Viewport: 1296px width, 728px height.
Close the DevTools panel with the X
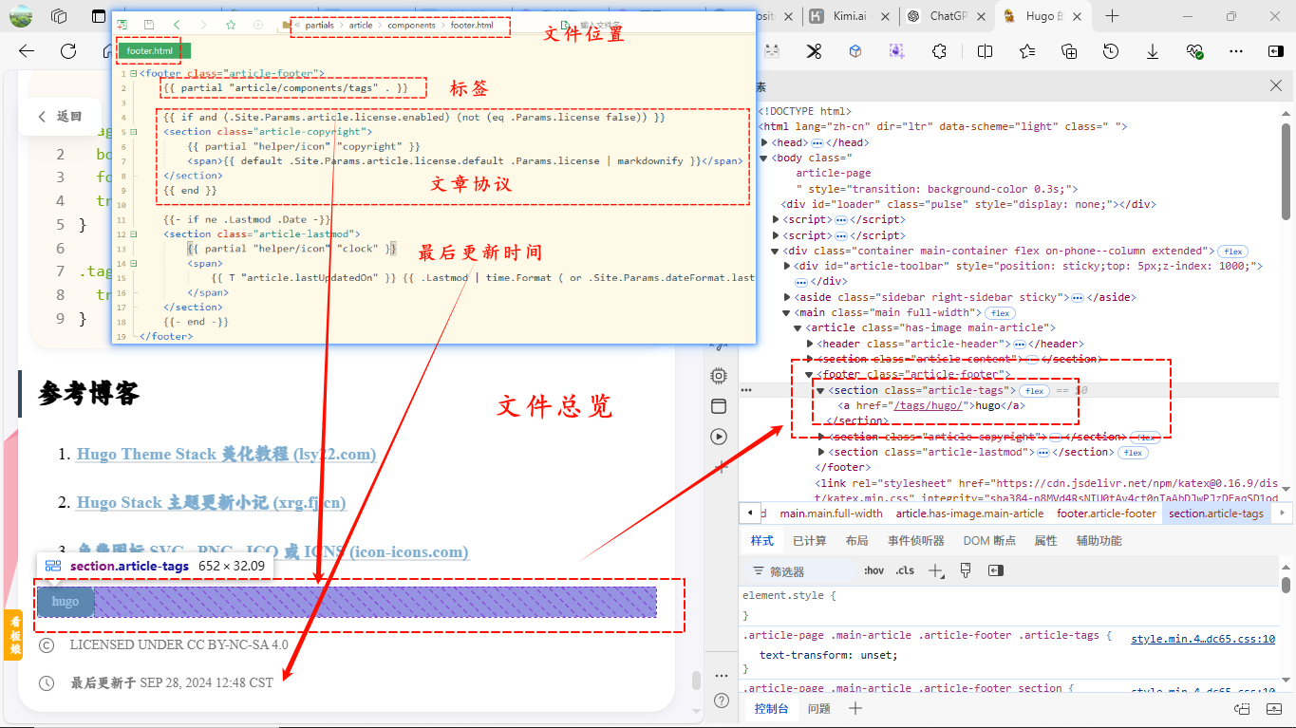coord(1276,86)
